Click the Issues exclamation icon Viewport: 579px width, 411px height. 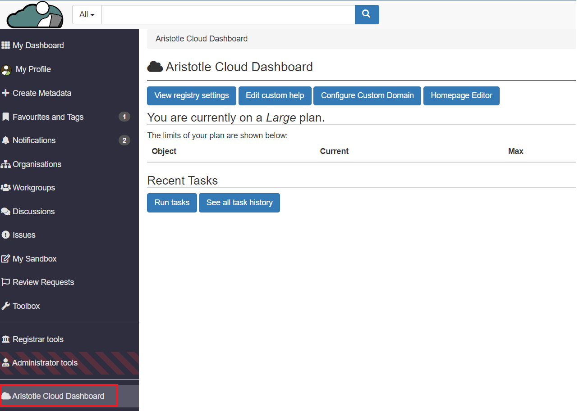[6, 235]
